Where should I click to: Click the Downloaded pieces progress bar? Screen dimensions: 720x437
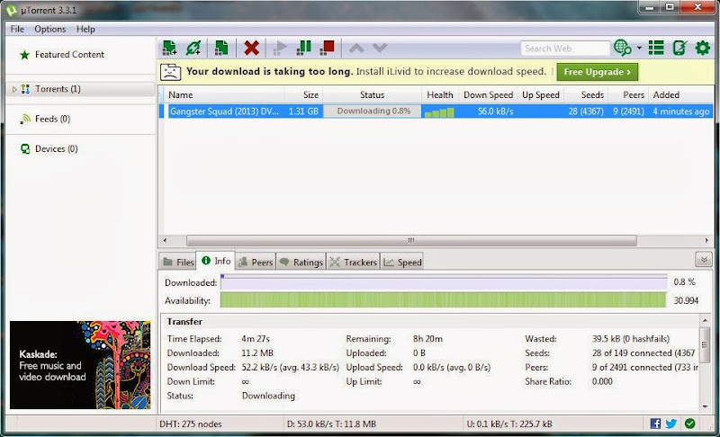point(444,282)
